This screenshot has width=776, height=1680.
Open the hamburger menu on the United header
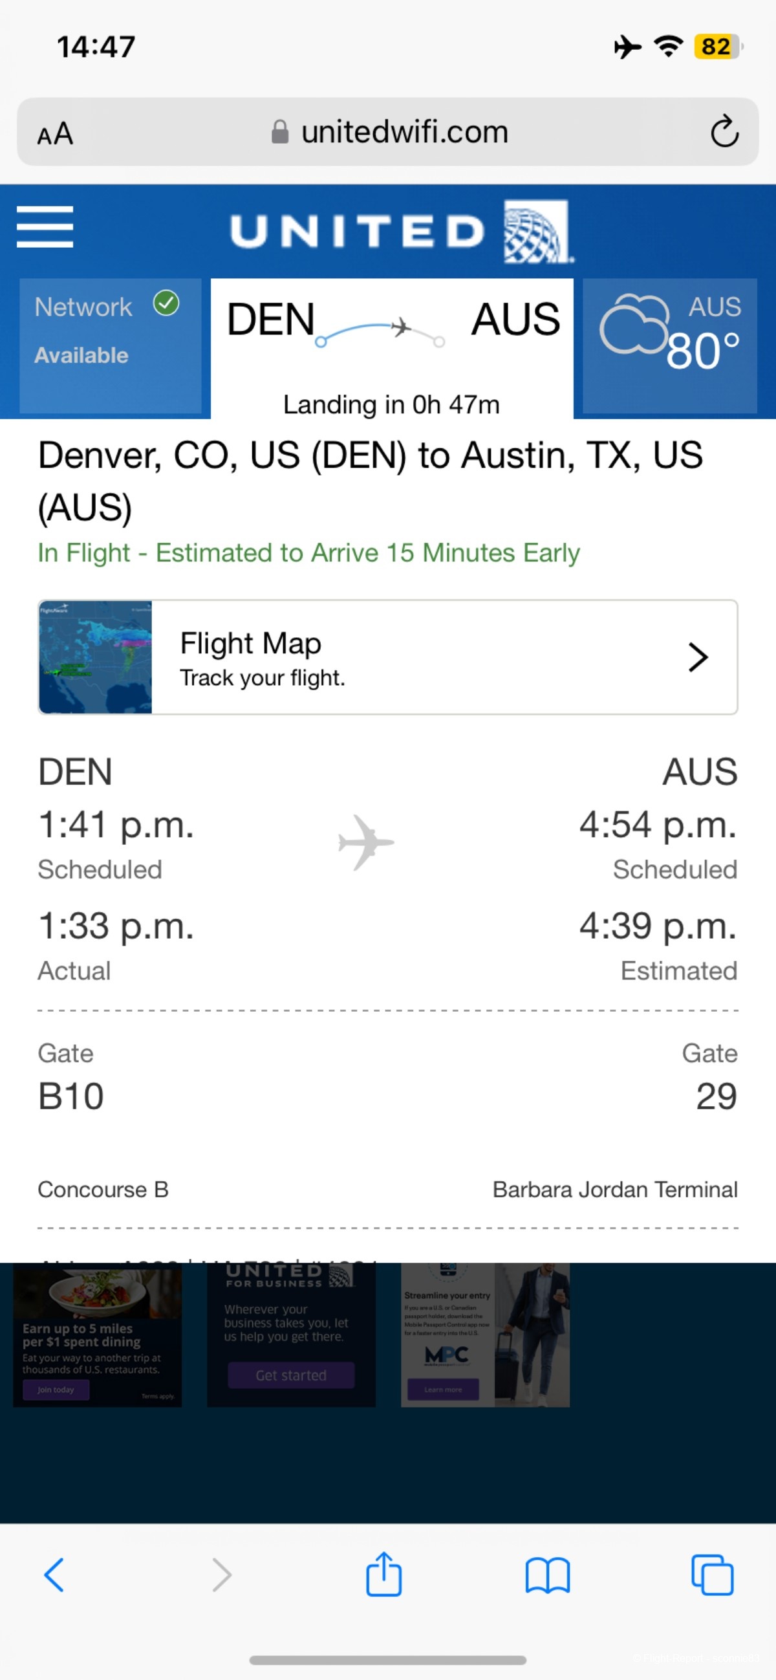[x=45, y=227]
